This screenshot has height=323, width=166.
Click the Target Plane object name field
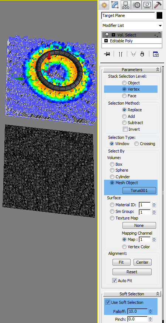[x=128, y=15]
